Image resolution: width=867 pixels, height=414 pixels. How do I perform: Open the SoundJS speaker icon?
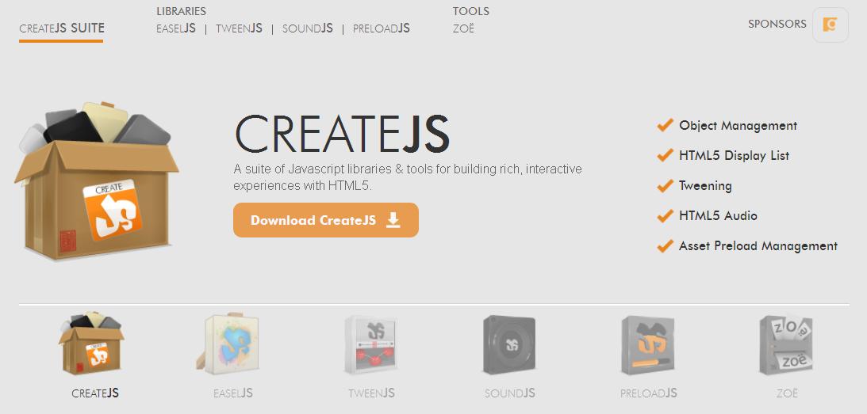(509, 344)
